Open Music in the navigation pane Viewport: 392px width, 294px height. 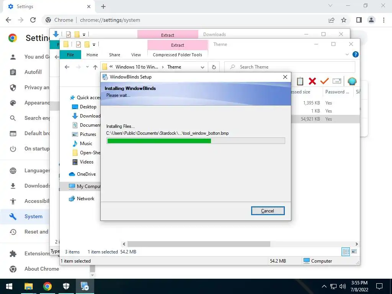[82, 144]
